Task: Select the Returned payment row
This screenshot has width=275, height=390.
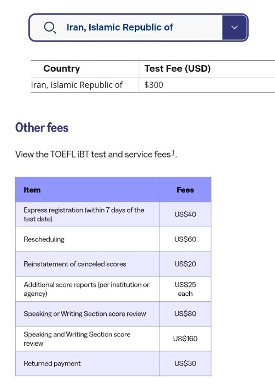Action: [113, 363]
